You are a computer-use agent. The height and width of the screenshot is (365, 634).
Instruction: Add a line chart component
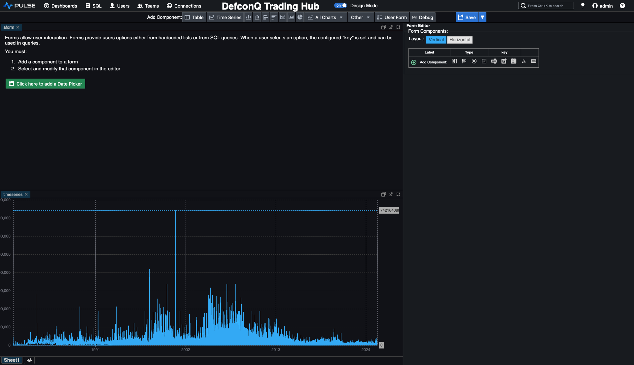click(282, 17)
